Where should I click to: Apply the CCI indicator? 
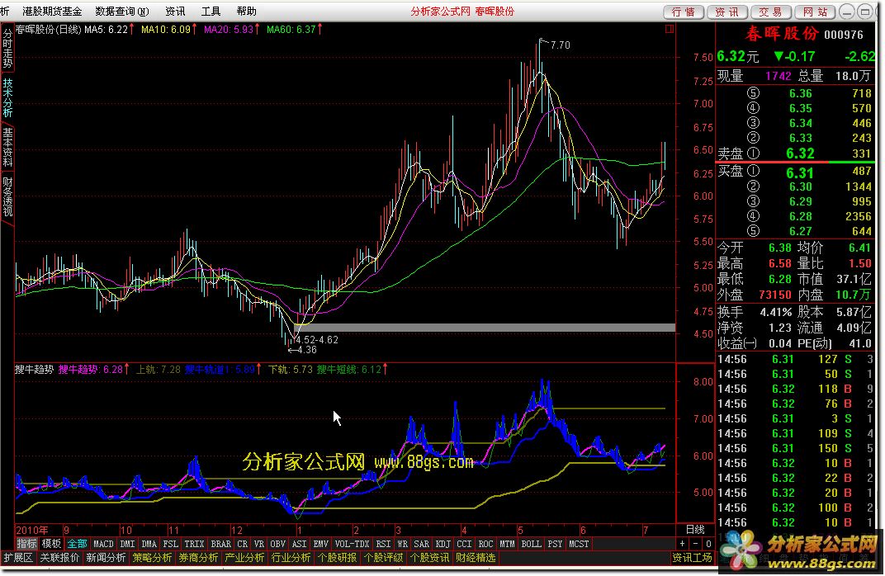[x=464, y=544]
